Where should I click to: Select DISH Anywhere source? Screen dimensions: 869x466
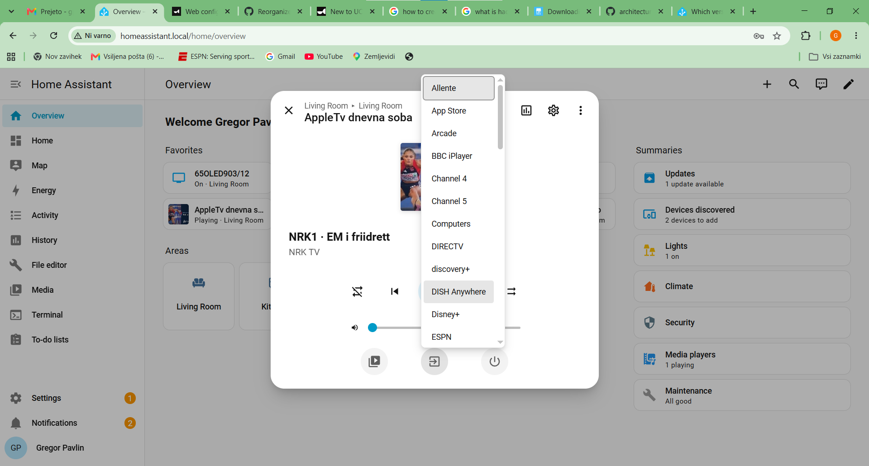(458, 292)
